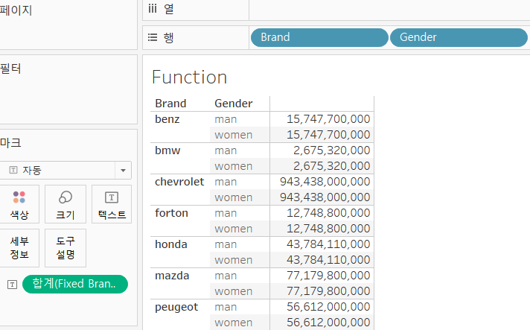Click women gender label under peugeot

pos(233,323)
